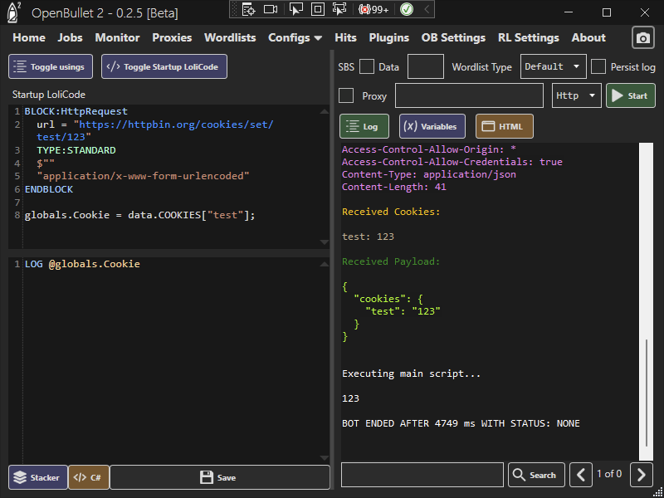Collapse the debug toolbar with the chevron
The height and width of the screenshot is (498, 664).
427,9
